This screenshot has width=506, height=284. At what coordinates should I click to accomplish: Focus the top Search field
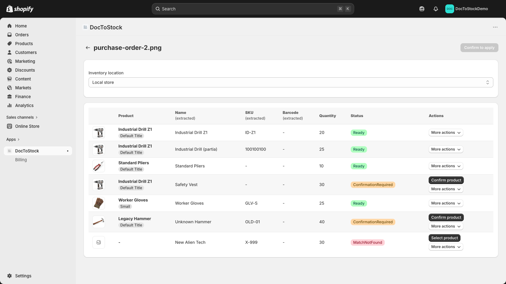253,9
